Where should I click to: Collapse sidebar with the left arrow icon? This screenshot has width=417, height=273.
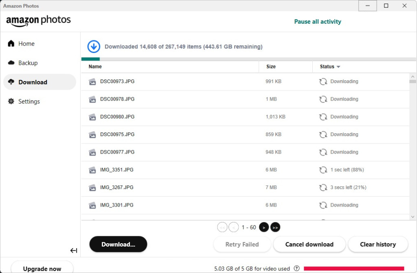click(74, 250)
